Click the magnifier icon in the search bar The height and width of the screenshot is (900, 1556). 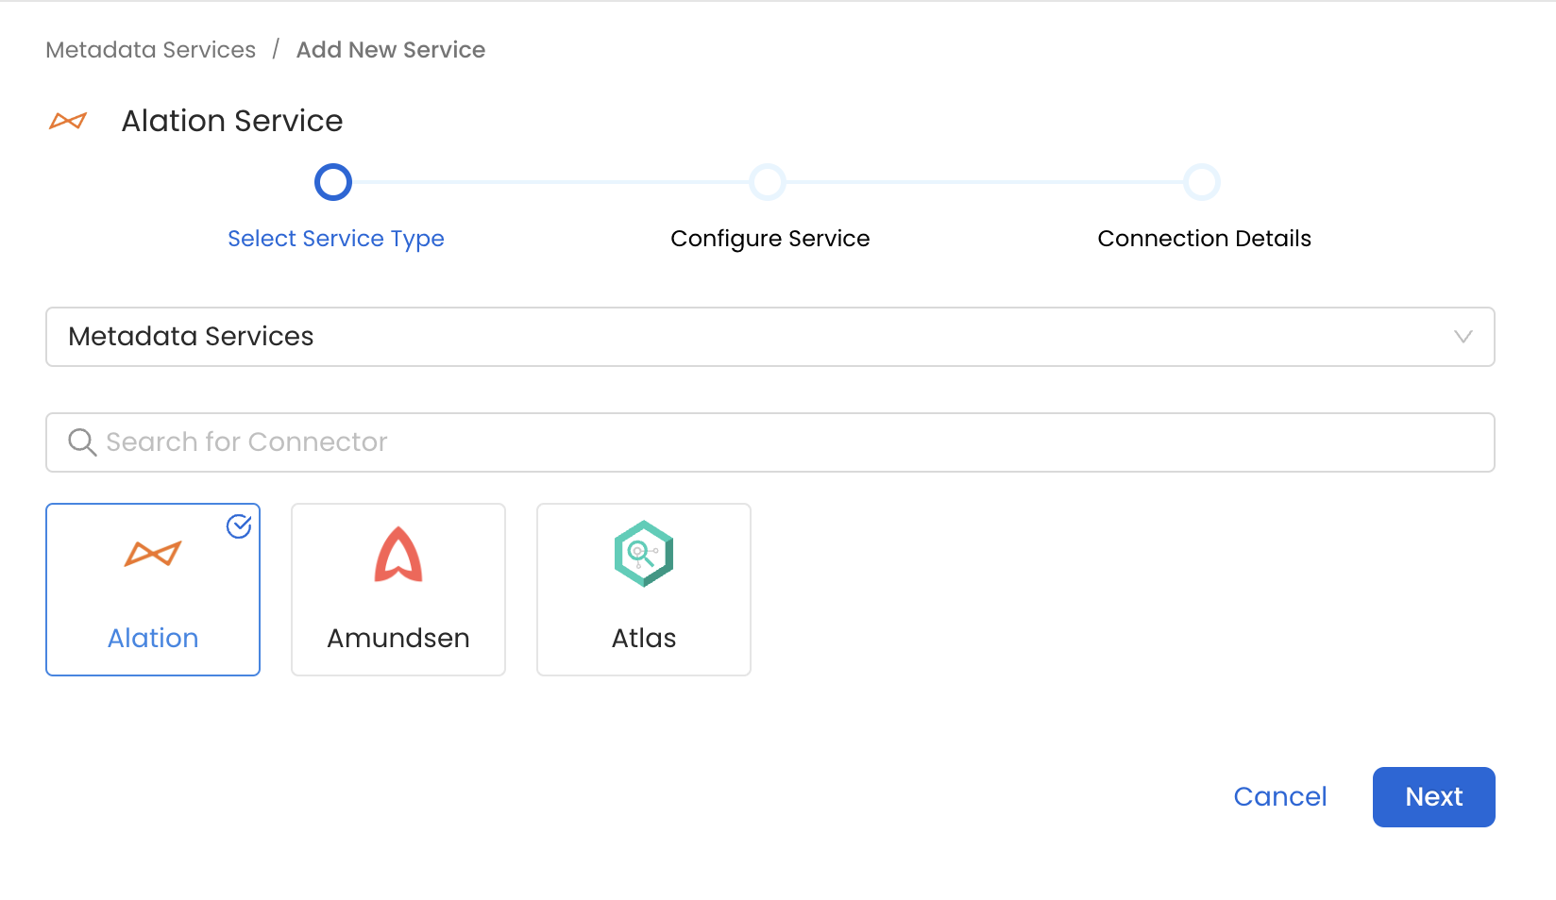(82, 442)
